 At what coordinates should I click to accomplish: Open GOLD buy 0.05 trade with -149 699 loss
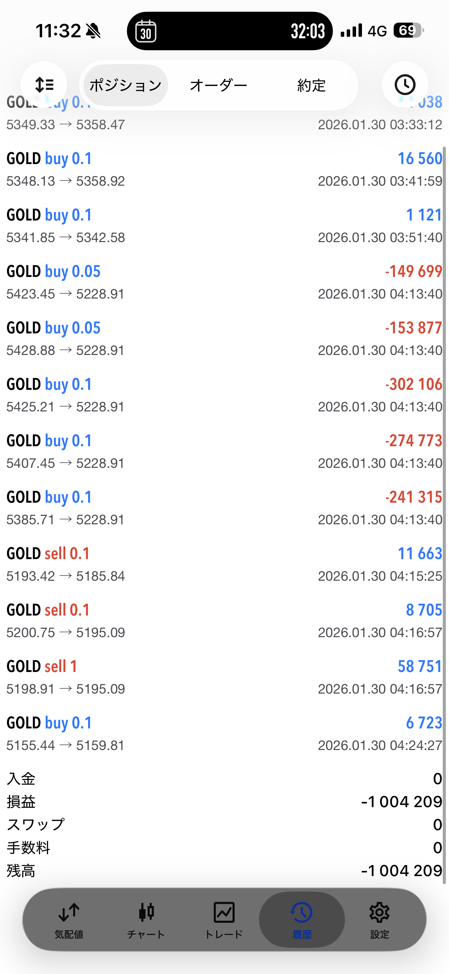[224, 282]
